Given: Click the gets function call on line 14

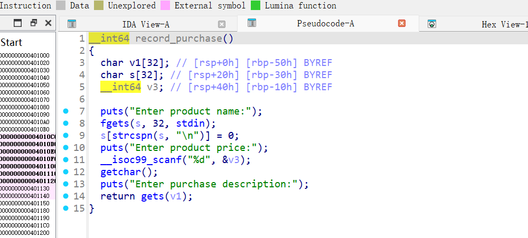Looking at the screenshot, I should 152,196.
